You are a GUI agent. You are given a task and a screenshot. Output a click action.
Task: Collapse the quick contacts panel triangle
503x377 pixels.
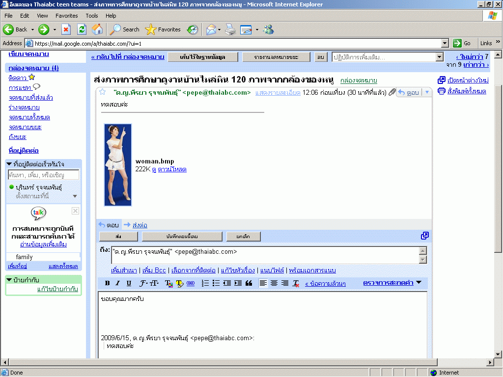[x=9, y=164]
